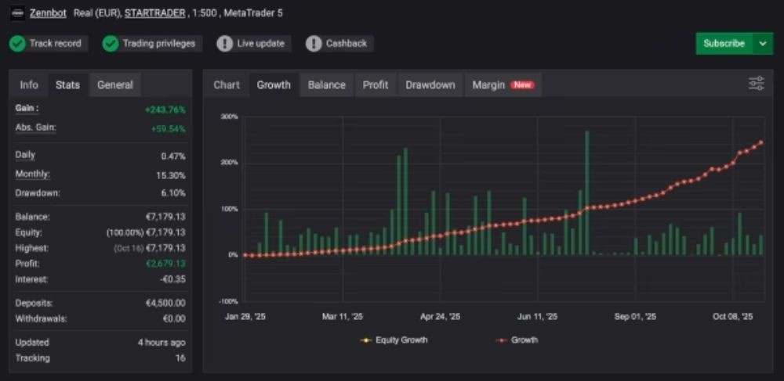Viewport: 784px width, 381px height.
Task: Click the green Subscribe button
Action: (x=724, y=43)
